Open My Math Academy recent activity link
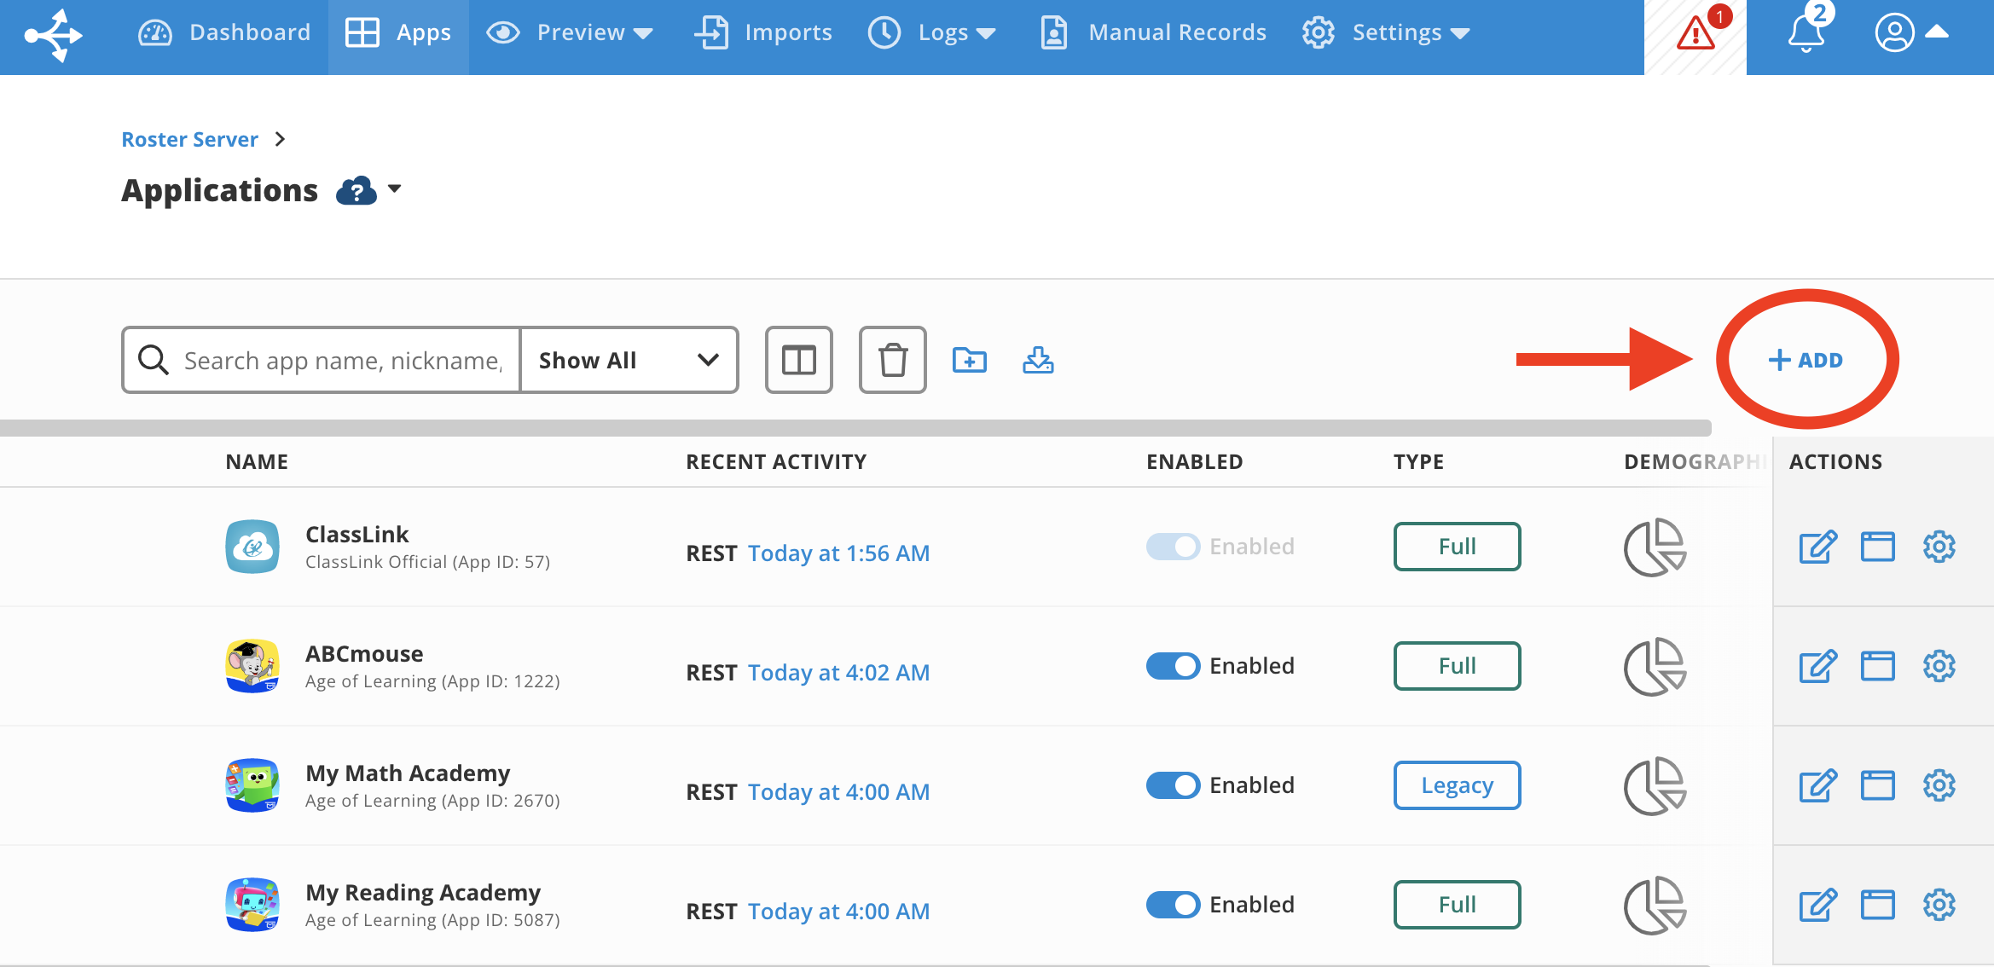 [838, 792]
